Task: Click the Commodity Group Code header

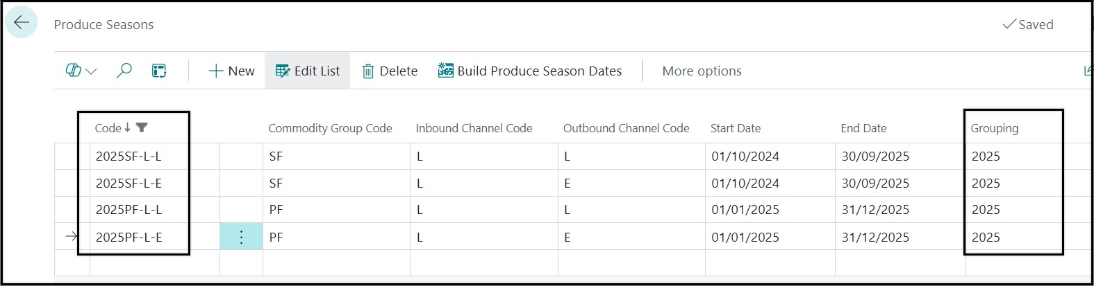Action: coord(330,128)
